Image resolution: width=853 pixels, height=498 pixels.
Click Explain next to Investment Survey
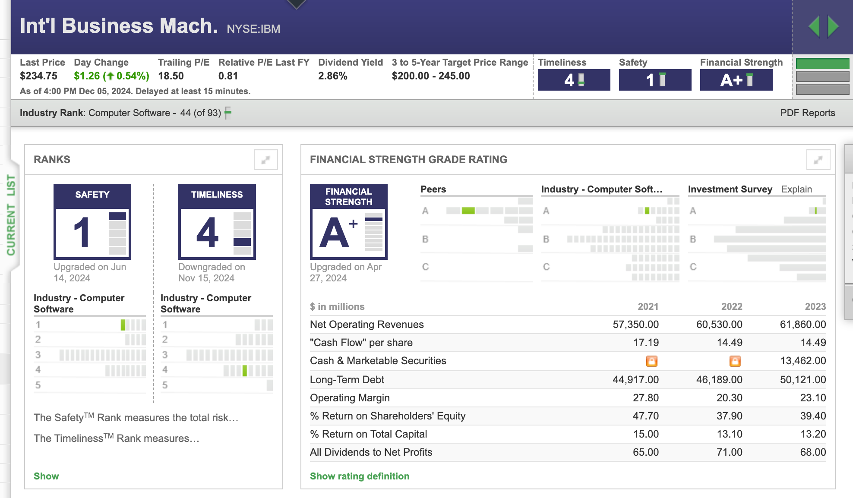[796, 189]
